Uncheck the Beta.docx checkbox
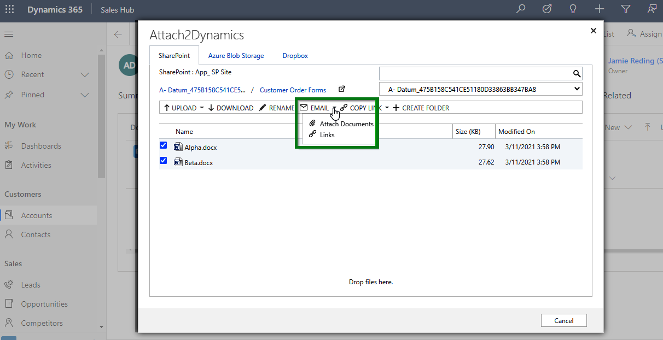 coord(163,161)
